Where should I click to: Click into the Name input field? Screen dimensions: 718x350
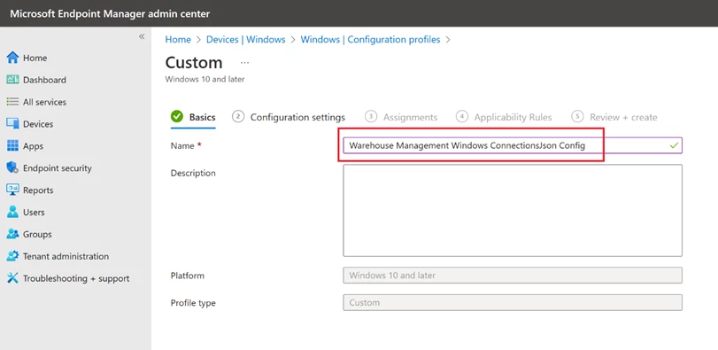[513, 145]
